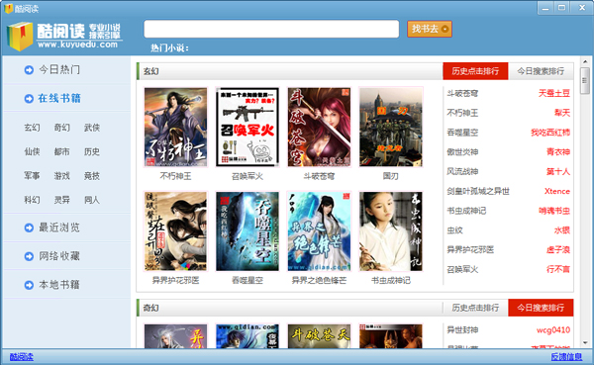Viewport: 594px width, 365px height.
Task: Switch to 今日搜索排行 tab in 奇幻 panel
Action: (x=541, y=308)
